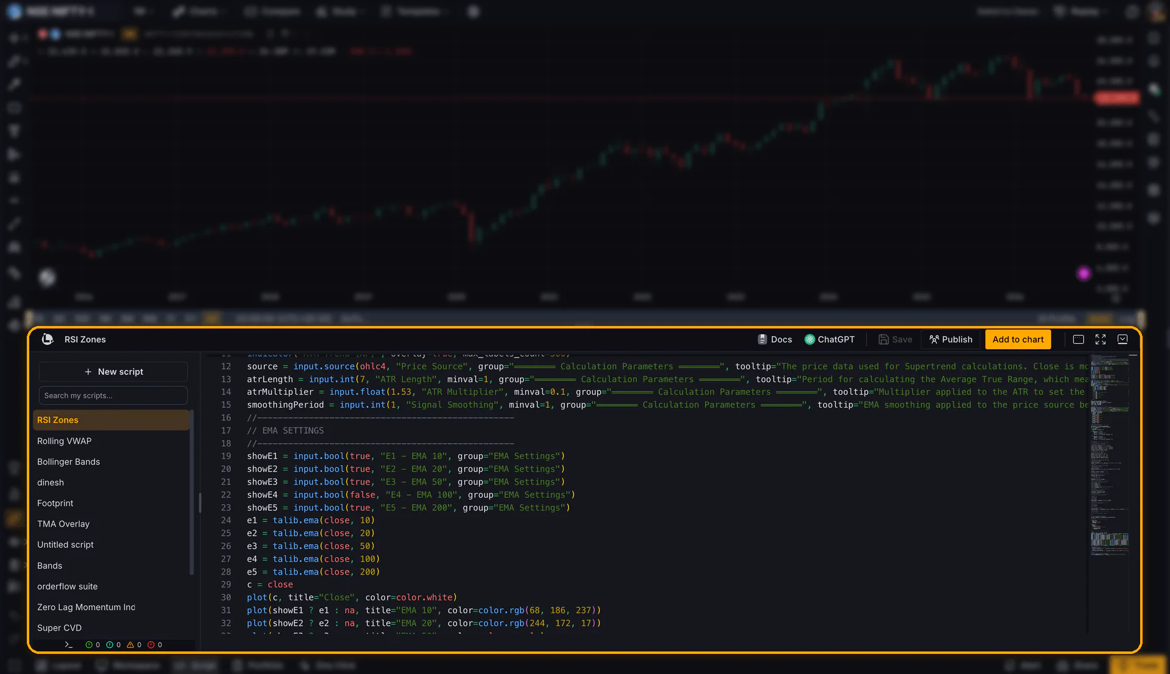Image resolution: width=1170 pixels, height=674 pixels.
Task: Focus the Search my scripts field
Action: click(113, 396)
